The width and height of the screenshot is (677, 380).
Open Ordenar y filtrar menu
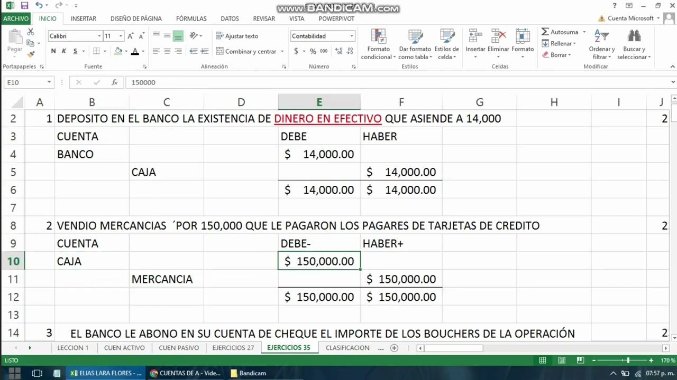point(602,44)
